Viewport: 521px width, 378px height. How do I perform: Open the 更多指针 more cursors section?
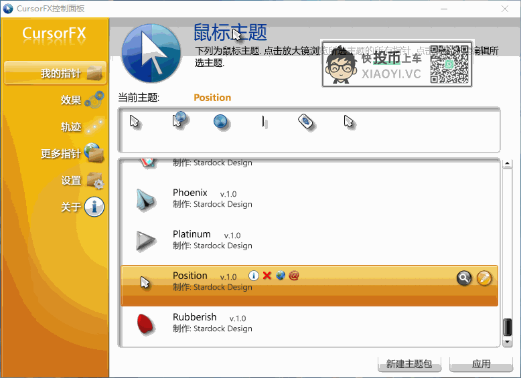click(61, 153)
